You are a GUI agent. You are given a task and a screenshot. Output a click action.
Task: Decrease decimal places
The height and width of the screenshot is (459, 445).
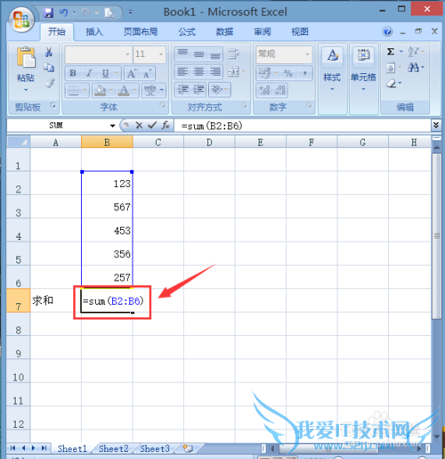280,90
